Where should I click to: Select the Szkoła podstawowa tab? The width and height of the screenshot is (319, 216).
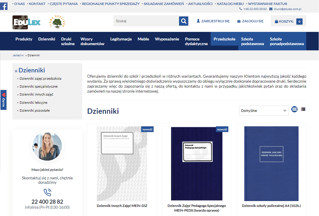click(x=253, y=41)
